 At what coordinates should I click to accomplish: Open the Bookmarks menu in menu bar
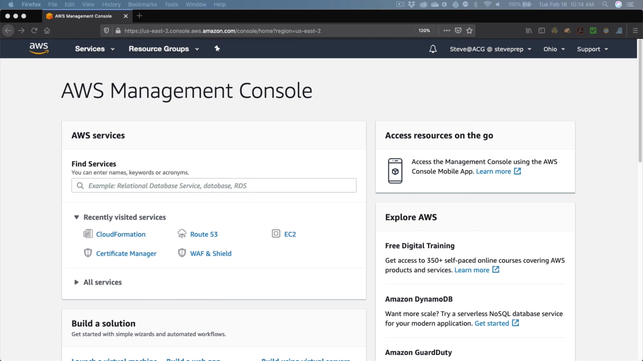[142, 4]
